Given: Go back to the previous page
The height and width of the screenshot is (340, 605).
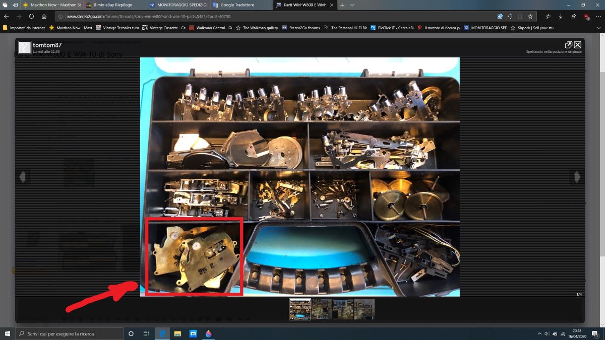Looking at the screenshot, I should coord(7,16).
